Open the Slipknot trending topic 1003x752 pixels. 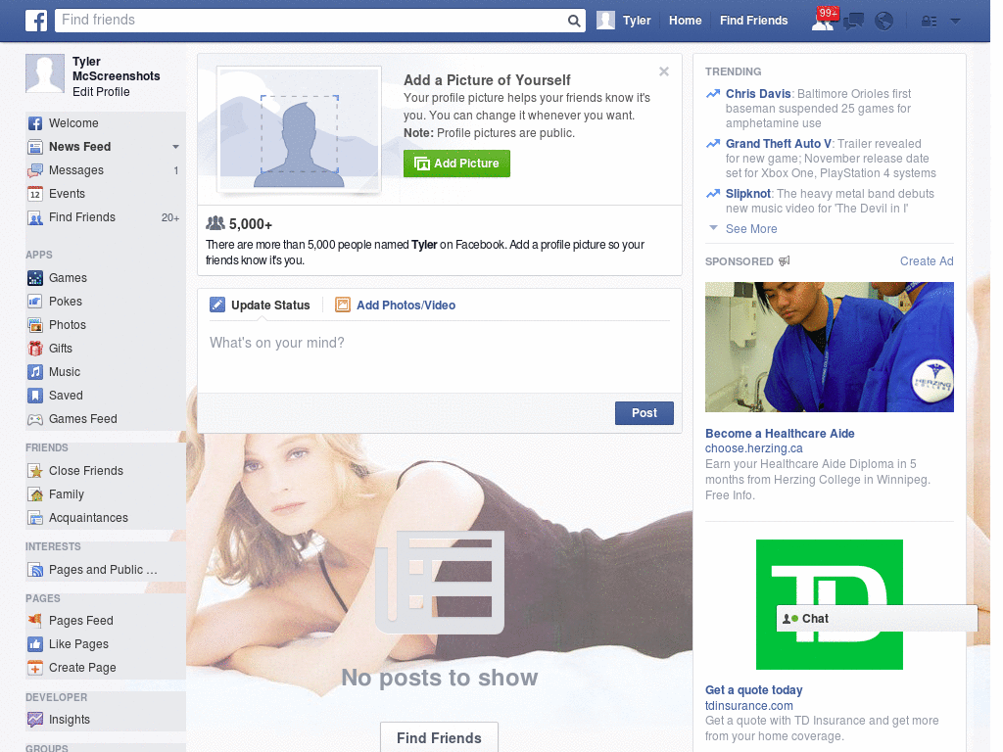pos(747,194)
